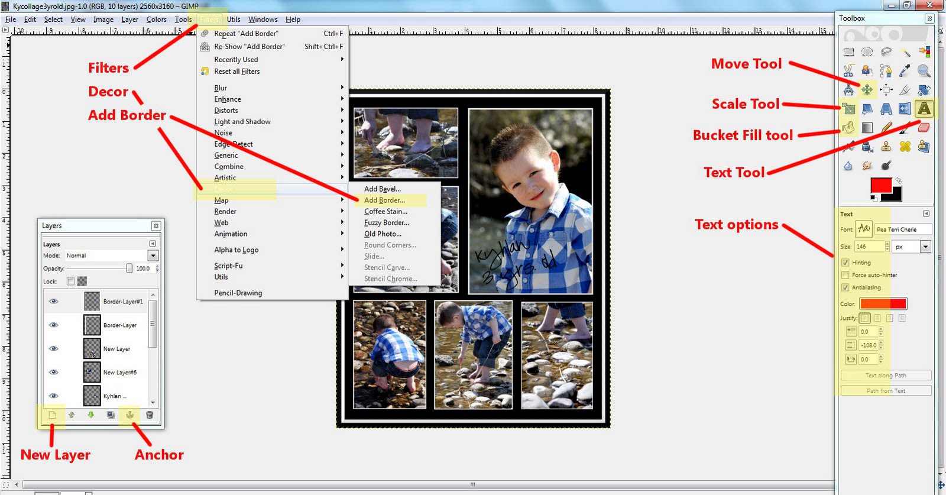Click Repeat "Add Border" menu entry

click(x=273, y=34)
